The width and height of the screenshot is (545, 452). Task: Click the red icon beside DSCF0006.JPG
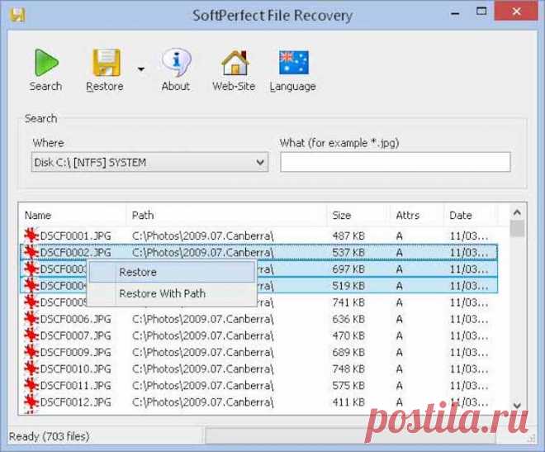pyautogui.click(x=31, y=318)
